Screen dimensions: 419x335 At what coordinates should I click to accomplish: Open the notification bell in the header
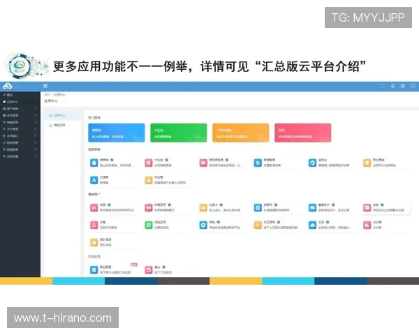click(x=392, y=86)
